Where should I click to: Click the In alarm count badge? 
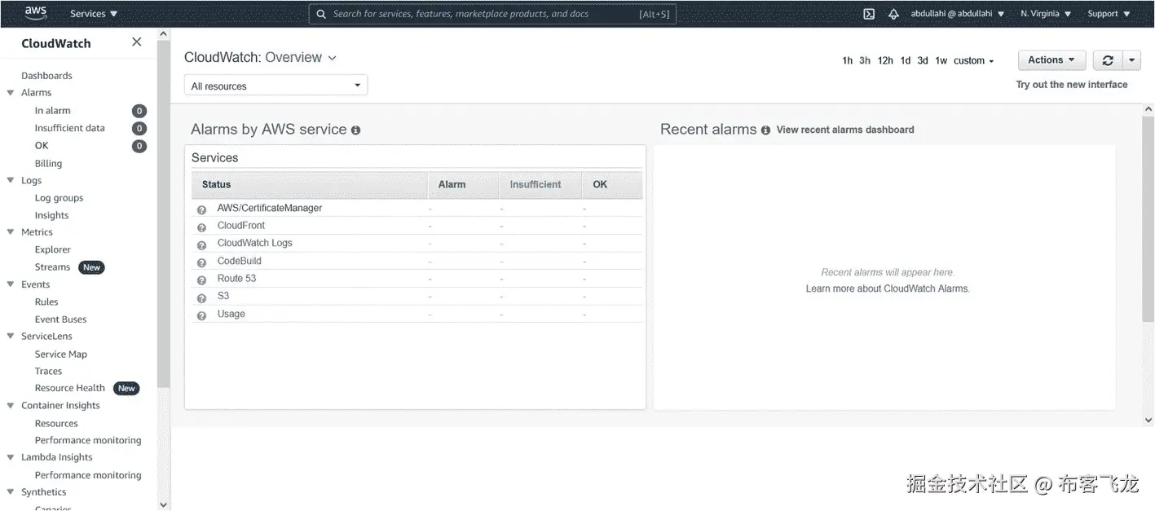click(139, 111)
